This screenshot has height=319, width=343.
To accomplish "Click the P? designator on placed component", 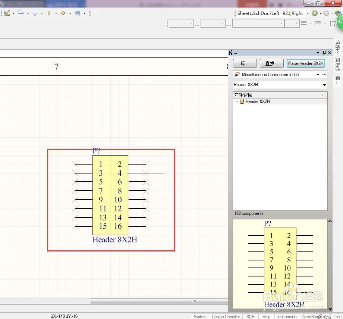I will 97,151.
